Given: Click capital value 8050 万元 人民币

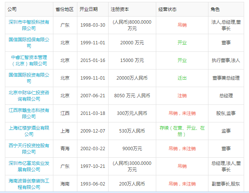Looking at the screenshot, I should (x=132, y=95).
